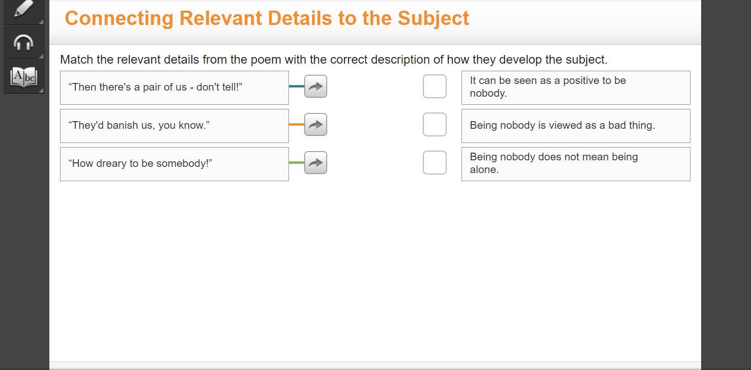Screen dimensions: 751x370
Task: Click arrow beside "They'd banish us, you know"
Action: [315, 125]
